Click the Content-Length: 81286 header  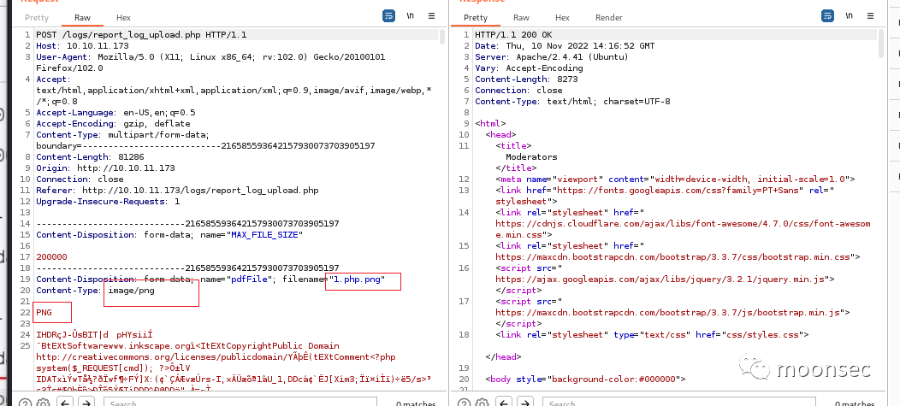coord(90,157)
